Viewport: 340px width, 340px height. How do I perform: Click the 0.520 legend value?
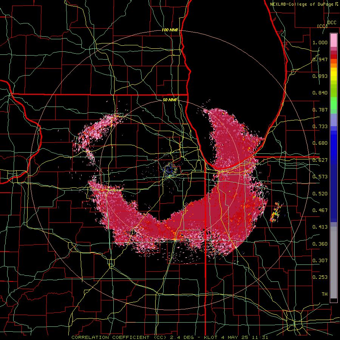click(320, 194)
